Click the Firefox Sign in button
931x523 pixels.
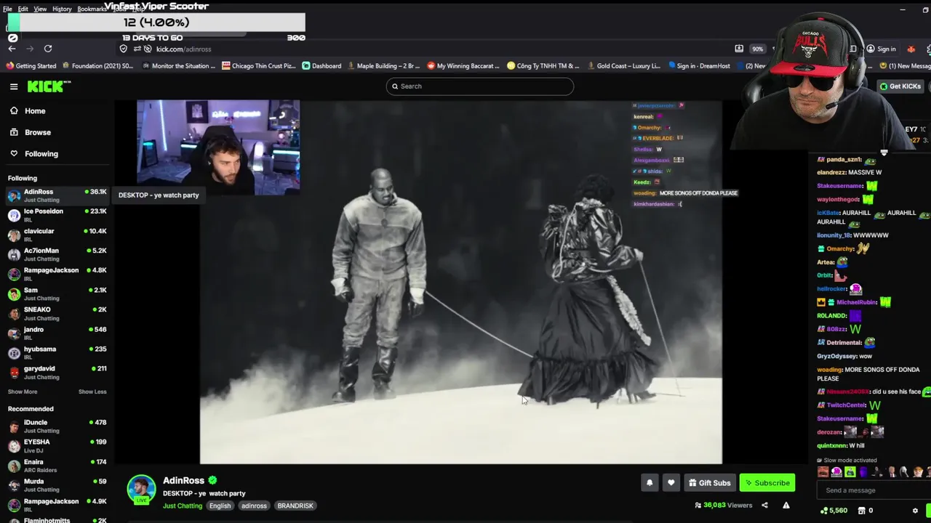tap(881, 49)
